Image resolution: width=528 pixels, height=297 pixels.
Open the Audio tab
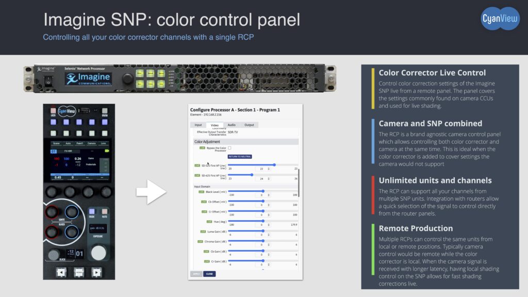[232, 125]
